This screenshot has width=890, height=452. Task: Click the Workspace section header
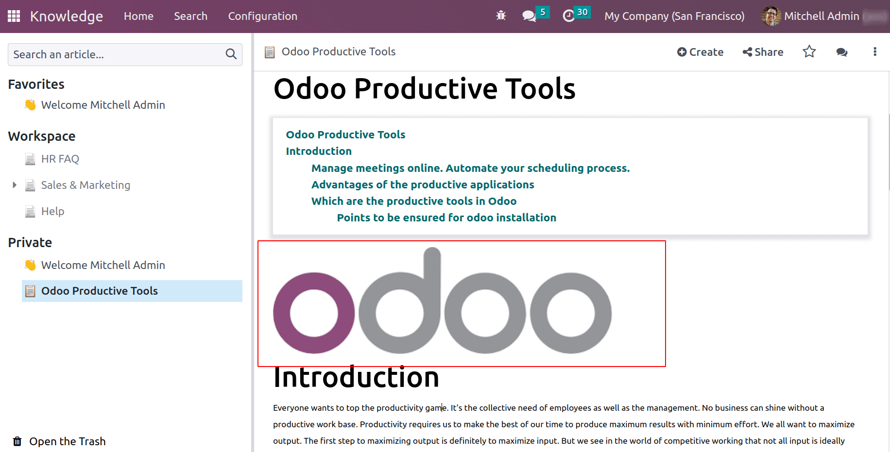tap(42, 136)
